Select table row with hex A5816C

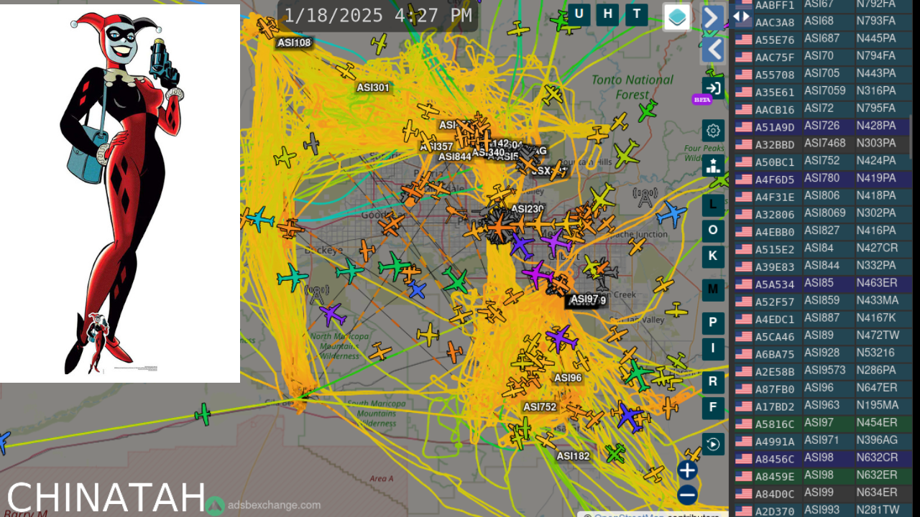tap(823, 424)
